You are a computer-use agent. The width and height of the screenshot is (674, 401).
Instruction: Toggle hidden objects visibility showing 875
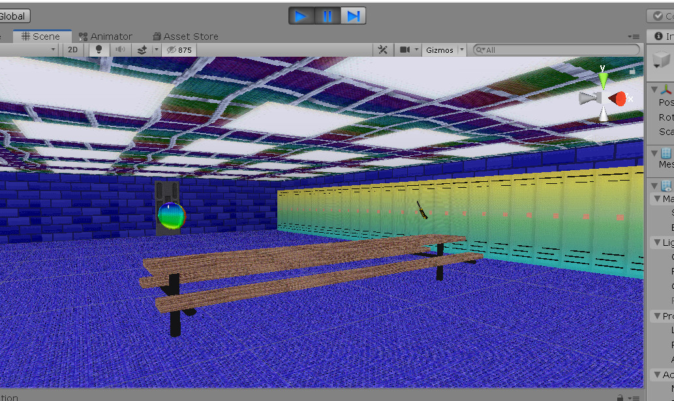click(179, 50)
